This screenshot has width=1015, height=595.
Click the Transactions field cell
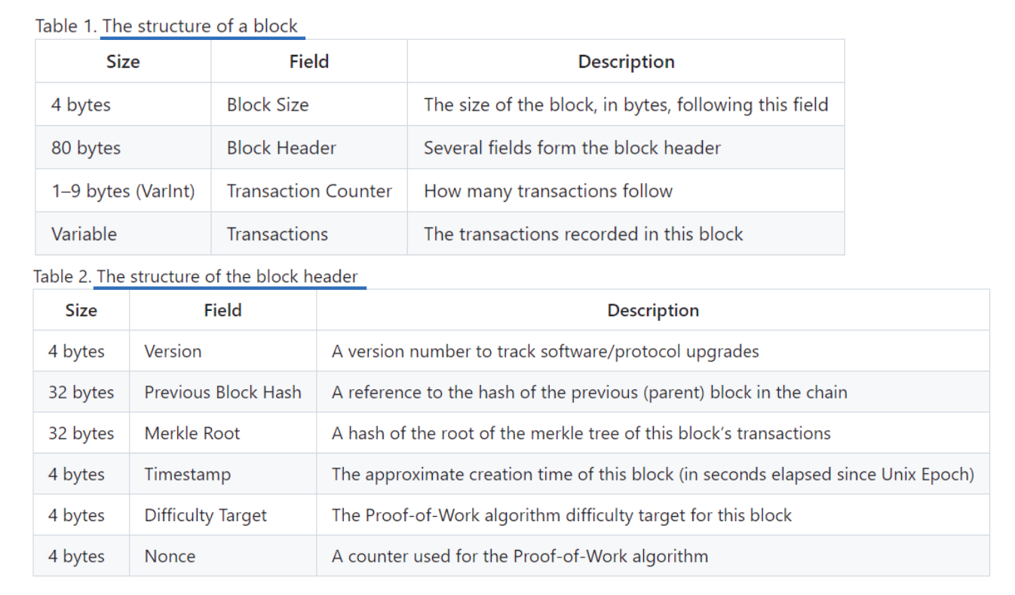(309, 233)
